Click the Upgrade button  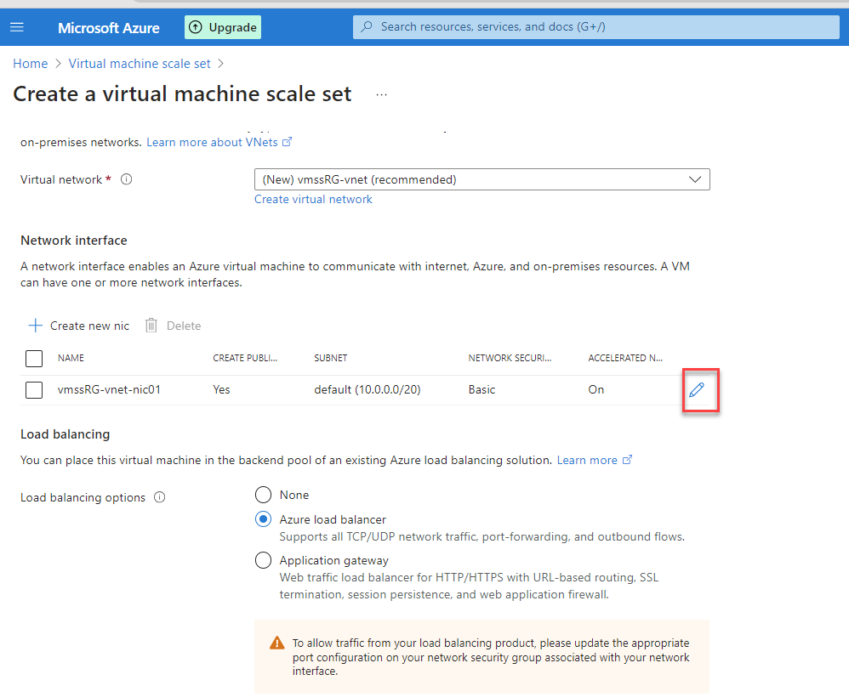point(222,26)
